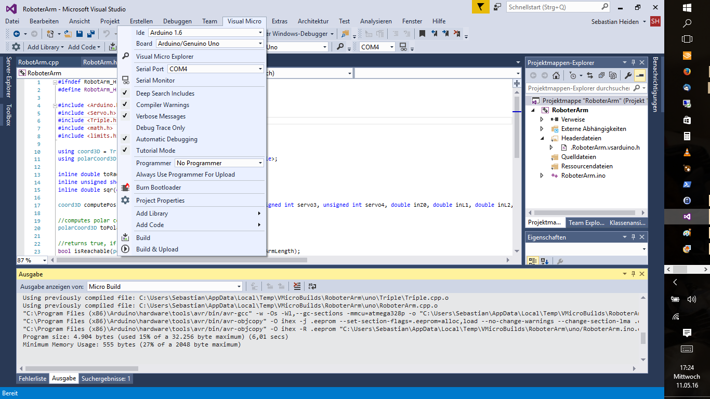Viewport: 710px width, 399px height.
Task: Open VLC player from the taskbar
Action: (687, 152)
